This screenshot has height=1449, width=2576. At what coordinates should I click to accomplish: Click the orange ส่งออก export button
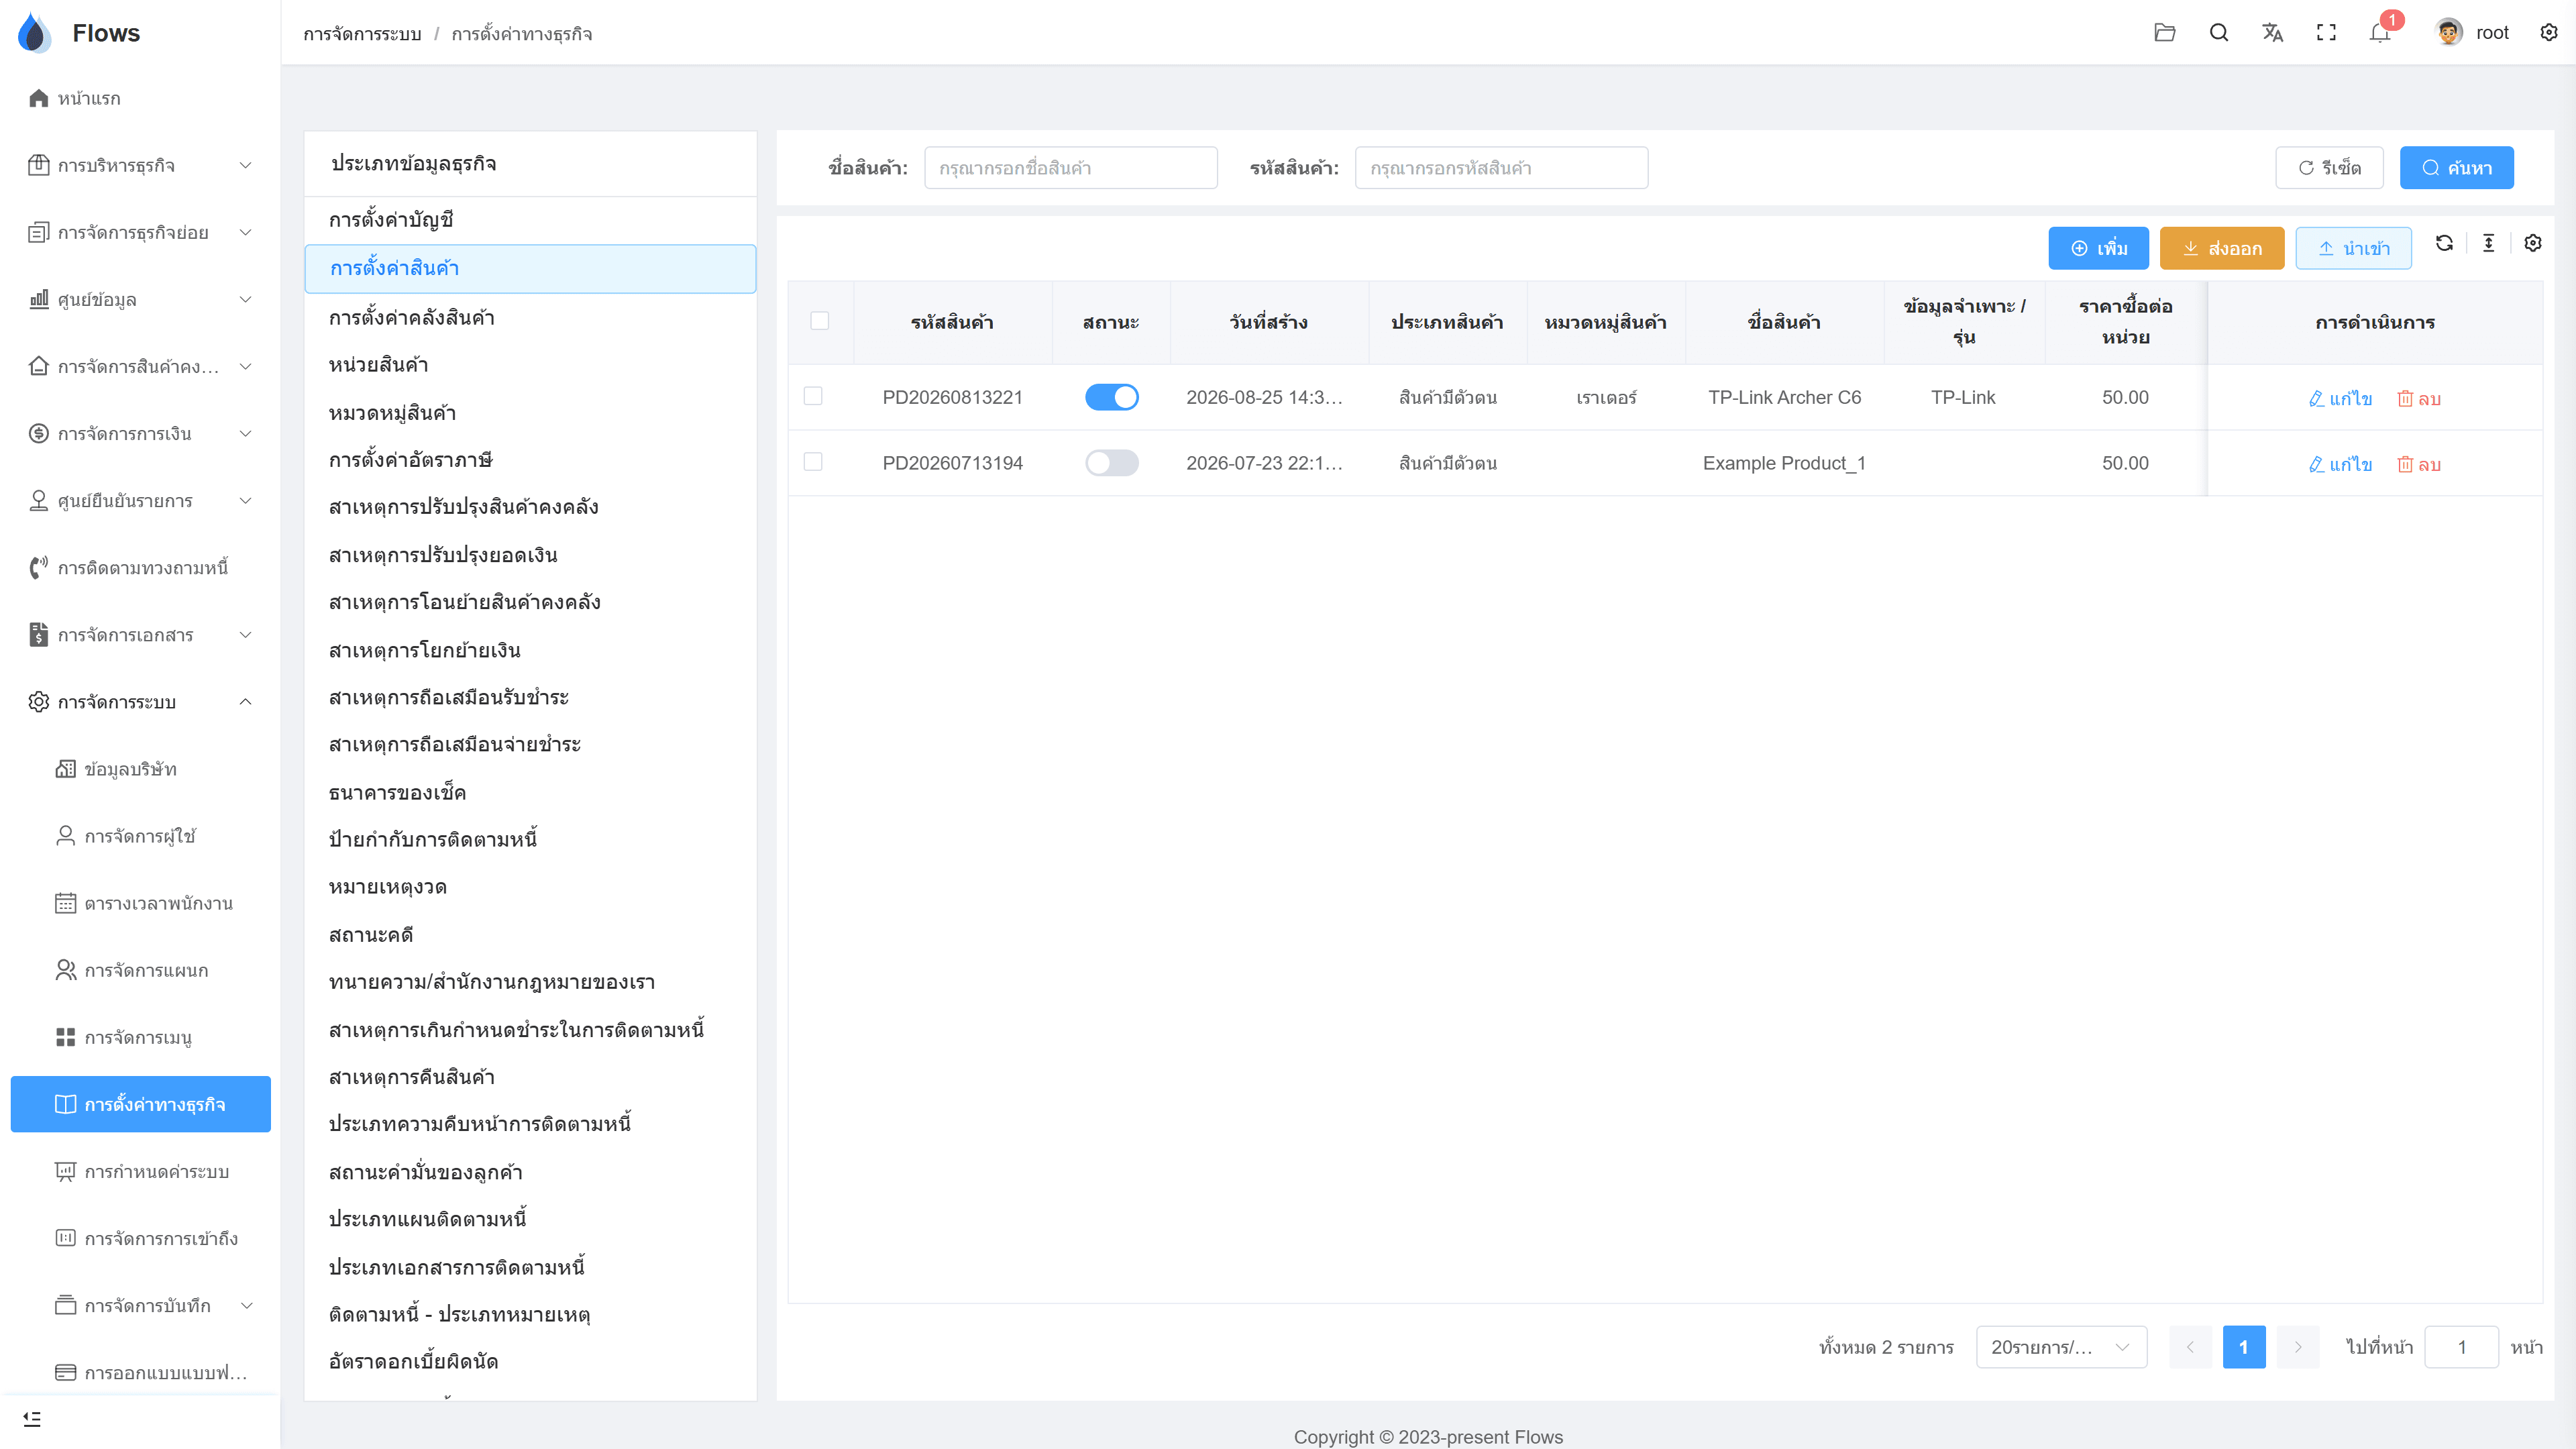point(2221,248)
